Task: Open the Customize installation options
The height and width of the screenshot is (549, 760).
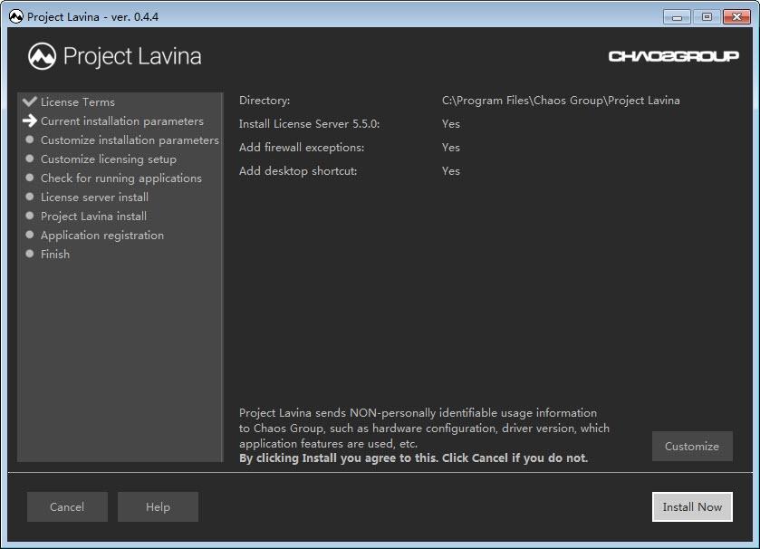Action: [x=692, y=447]
